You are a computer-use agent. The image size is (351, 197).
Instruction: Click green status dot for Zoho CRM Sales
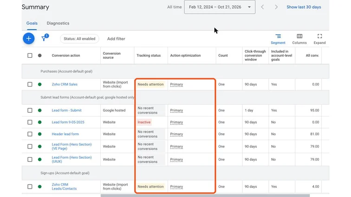[x=39, y=84]
